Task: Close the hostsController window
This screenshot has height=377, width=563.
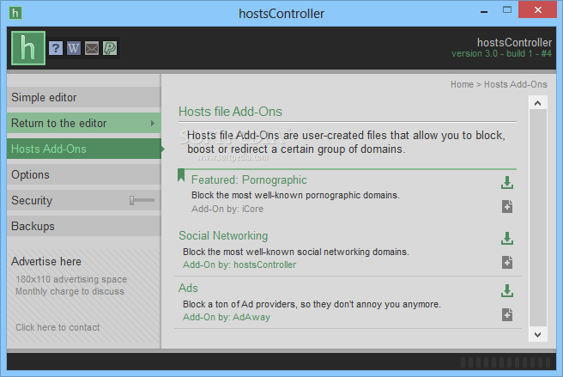Action: (537, 10)
